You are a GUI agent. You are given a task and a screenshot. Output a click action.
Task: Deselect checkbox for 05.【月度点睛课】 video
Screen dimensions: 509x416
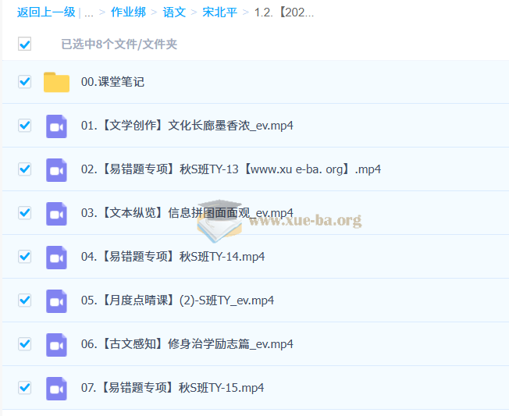point(25,300)
